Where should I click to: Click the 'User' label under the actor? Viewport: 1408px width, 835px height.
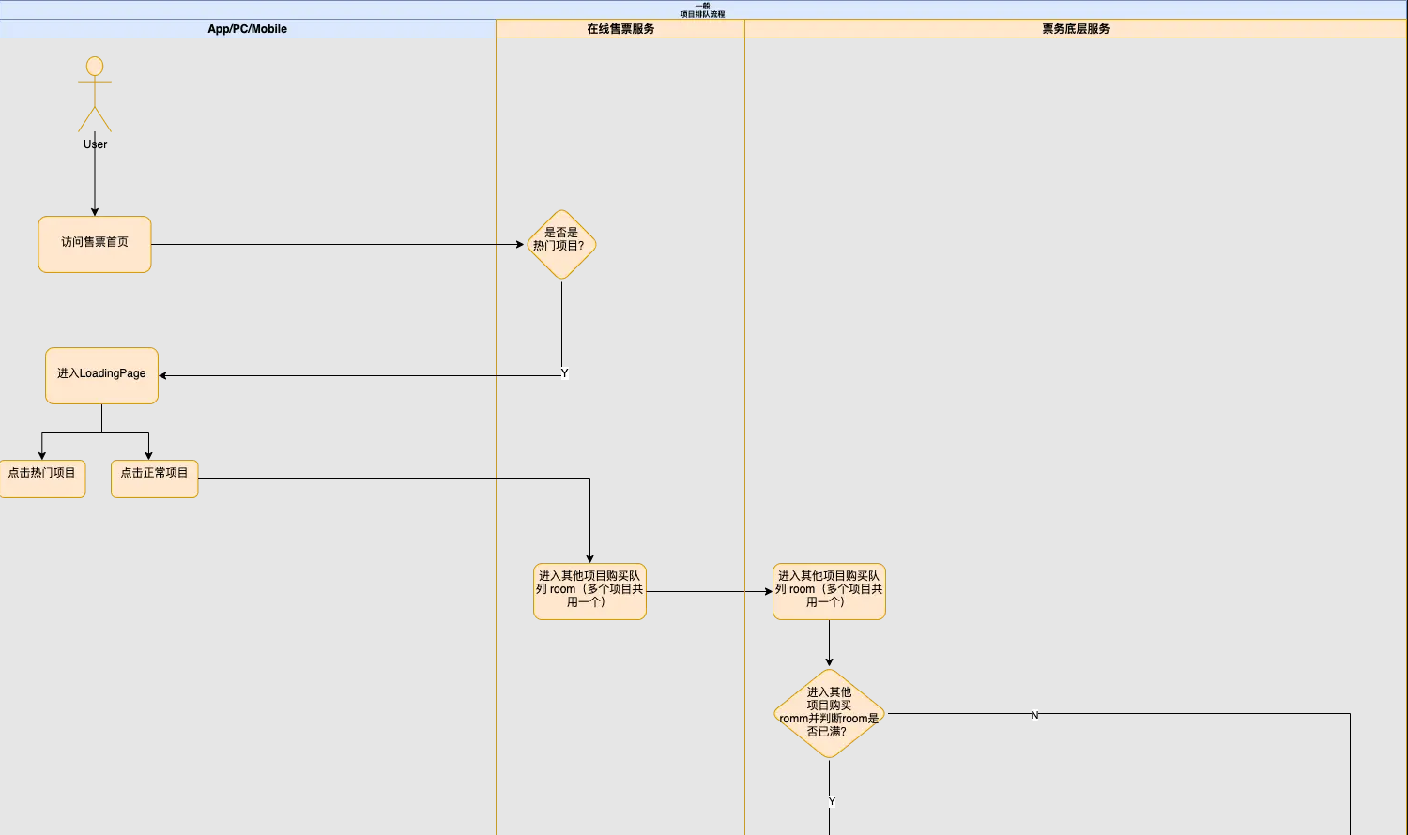pyautogui.click(x=95, y=144)
